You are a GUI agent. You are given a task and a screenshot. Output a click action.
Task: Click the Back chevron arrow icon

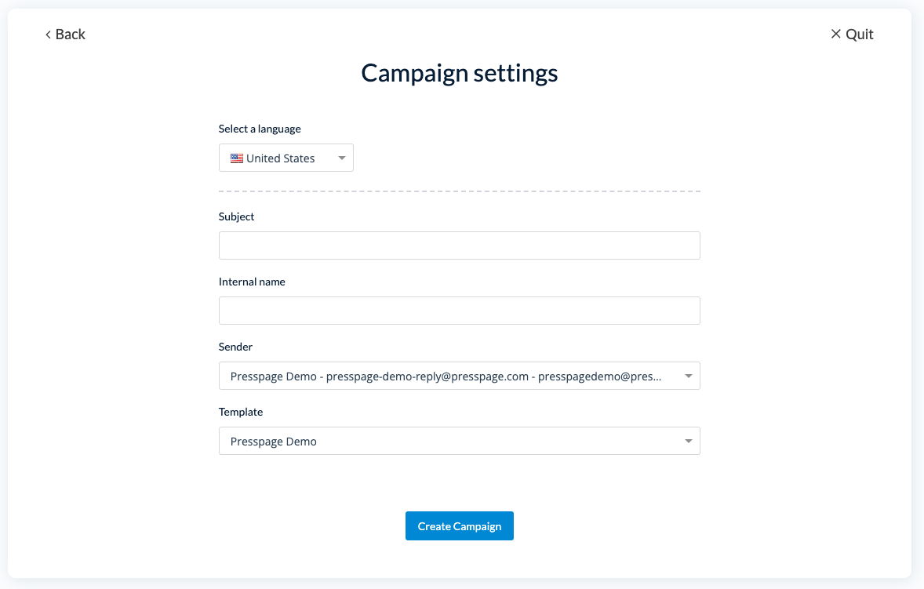click(48, 35)
